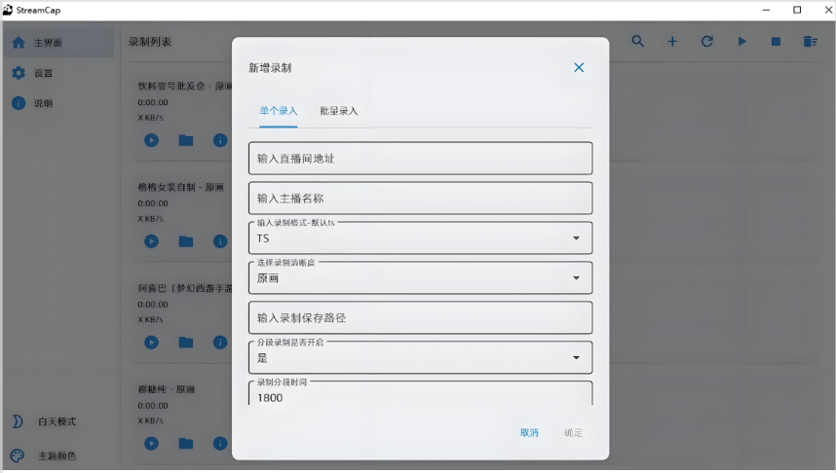
Task: Maximize the StreamCap window
Action: (x=797, y=10)
